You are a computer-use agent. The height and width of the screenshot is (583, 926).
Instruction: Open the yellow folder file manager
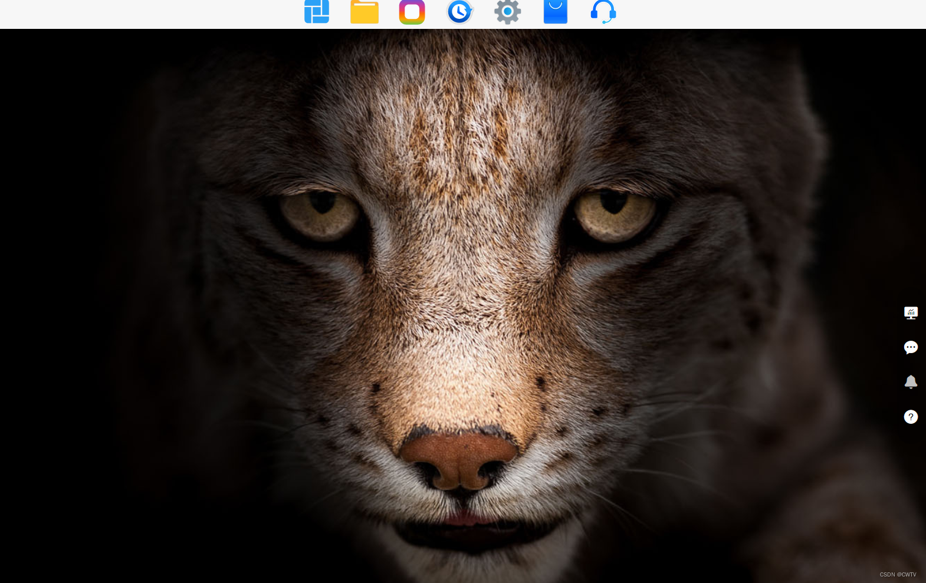coord(365,11)
